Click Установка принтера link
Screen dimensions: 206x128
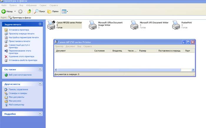(19, 30)
